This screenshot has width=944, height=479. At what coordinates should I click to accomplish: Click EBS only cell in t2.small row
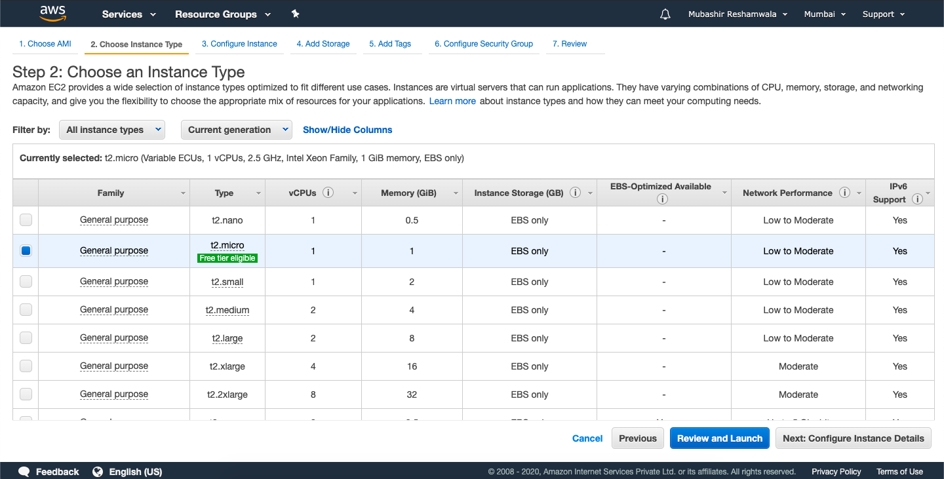[x=530, y=282]
